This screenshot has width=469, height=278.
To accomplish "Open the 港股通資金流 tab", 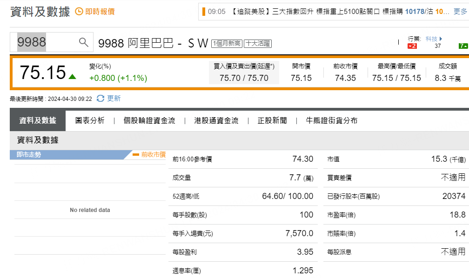I will coord(216,120).
